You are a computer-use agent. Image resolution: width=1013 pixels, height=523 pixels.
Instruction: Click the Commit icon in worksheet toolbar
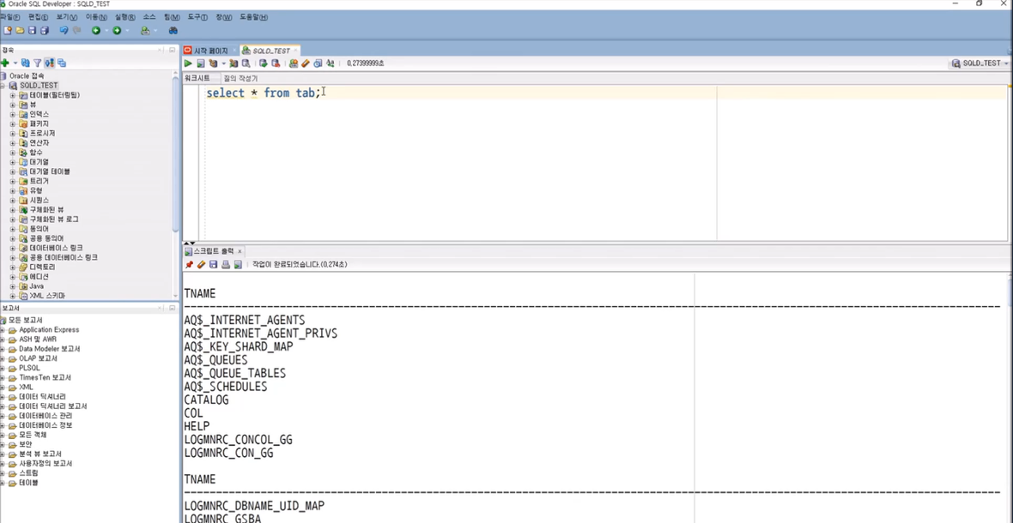pos(264,63)
